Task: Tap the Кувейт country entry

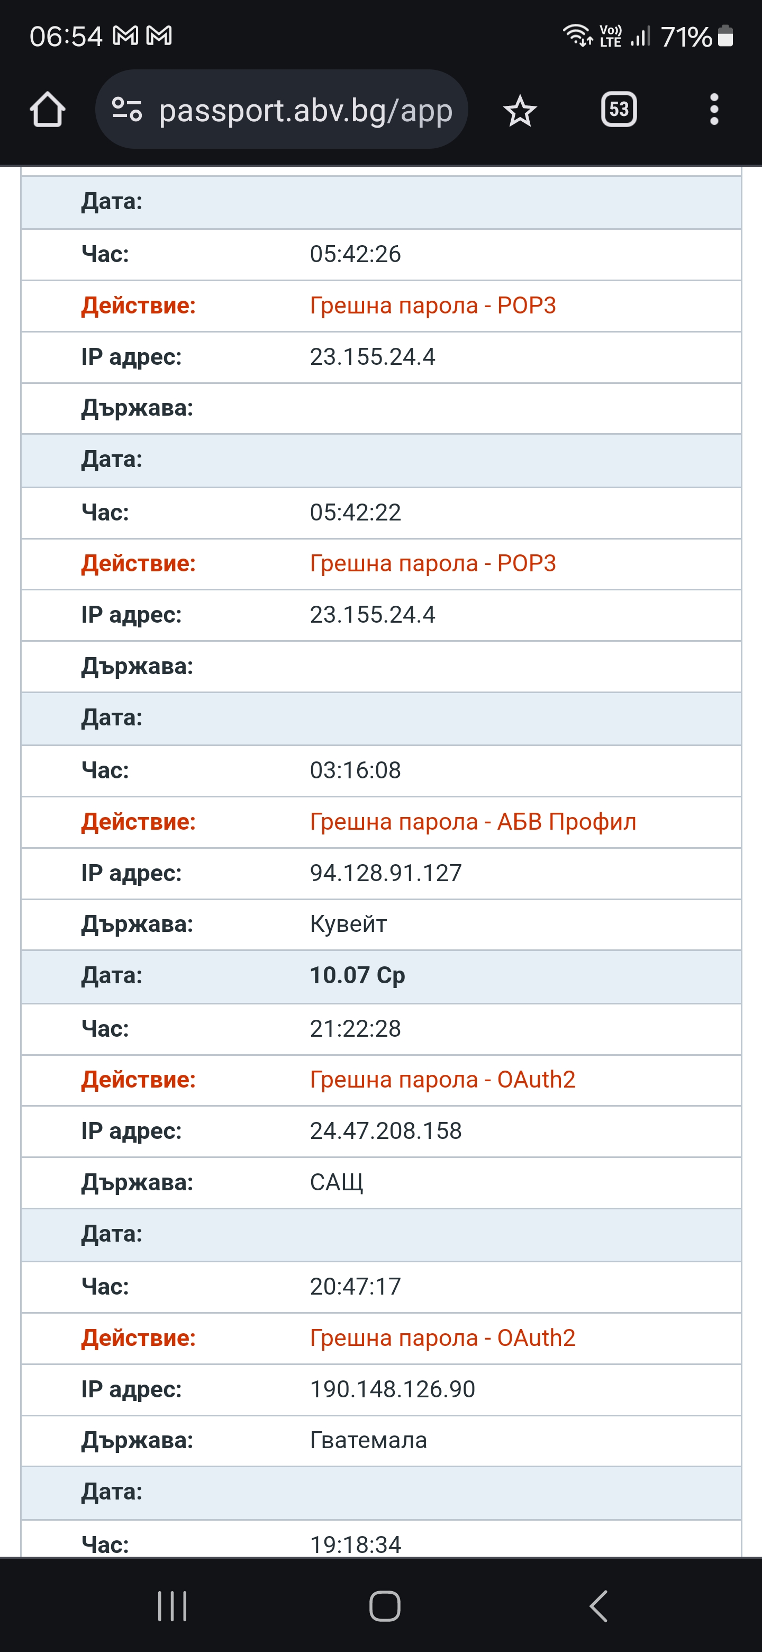Action: point(349,924)
